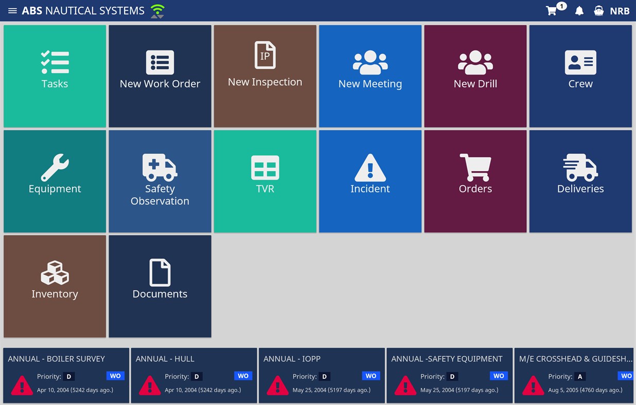
Task: Open the New Drill tile
Action: point(475,76)
